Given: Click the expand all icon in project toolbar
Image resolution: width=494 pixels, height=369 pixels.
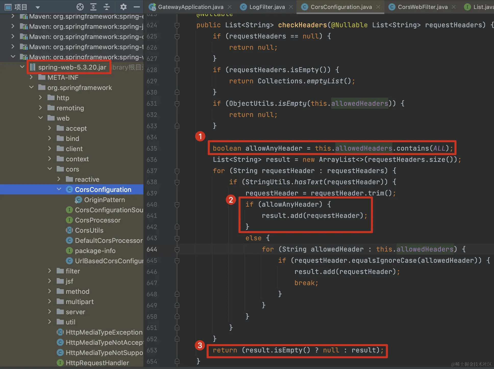Looking at the screenshot, I should (93, 7).
